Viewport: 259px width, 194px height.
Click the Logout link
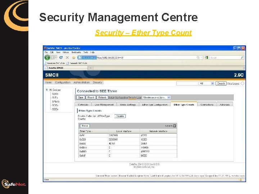click(x=236, y=83)
